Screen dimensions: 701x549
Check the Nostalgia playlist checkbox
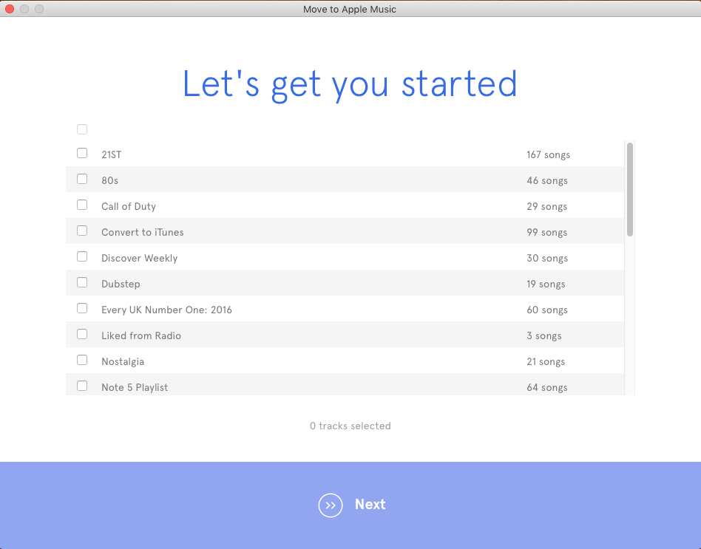(82, 360)
